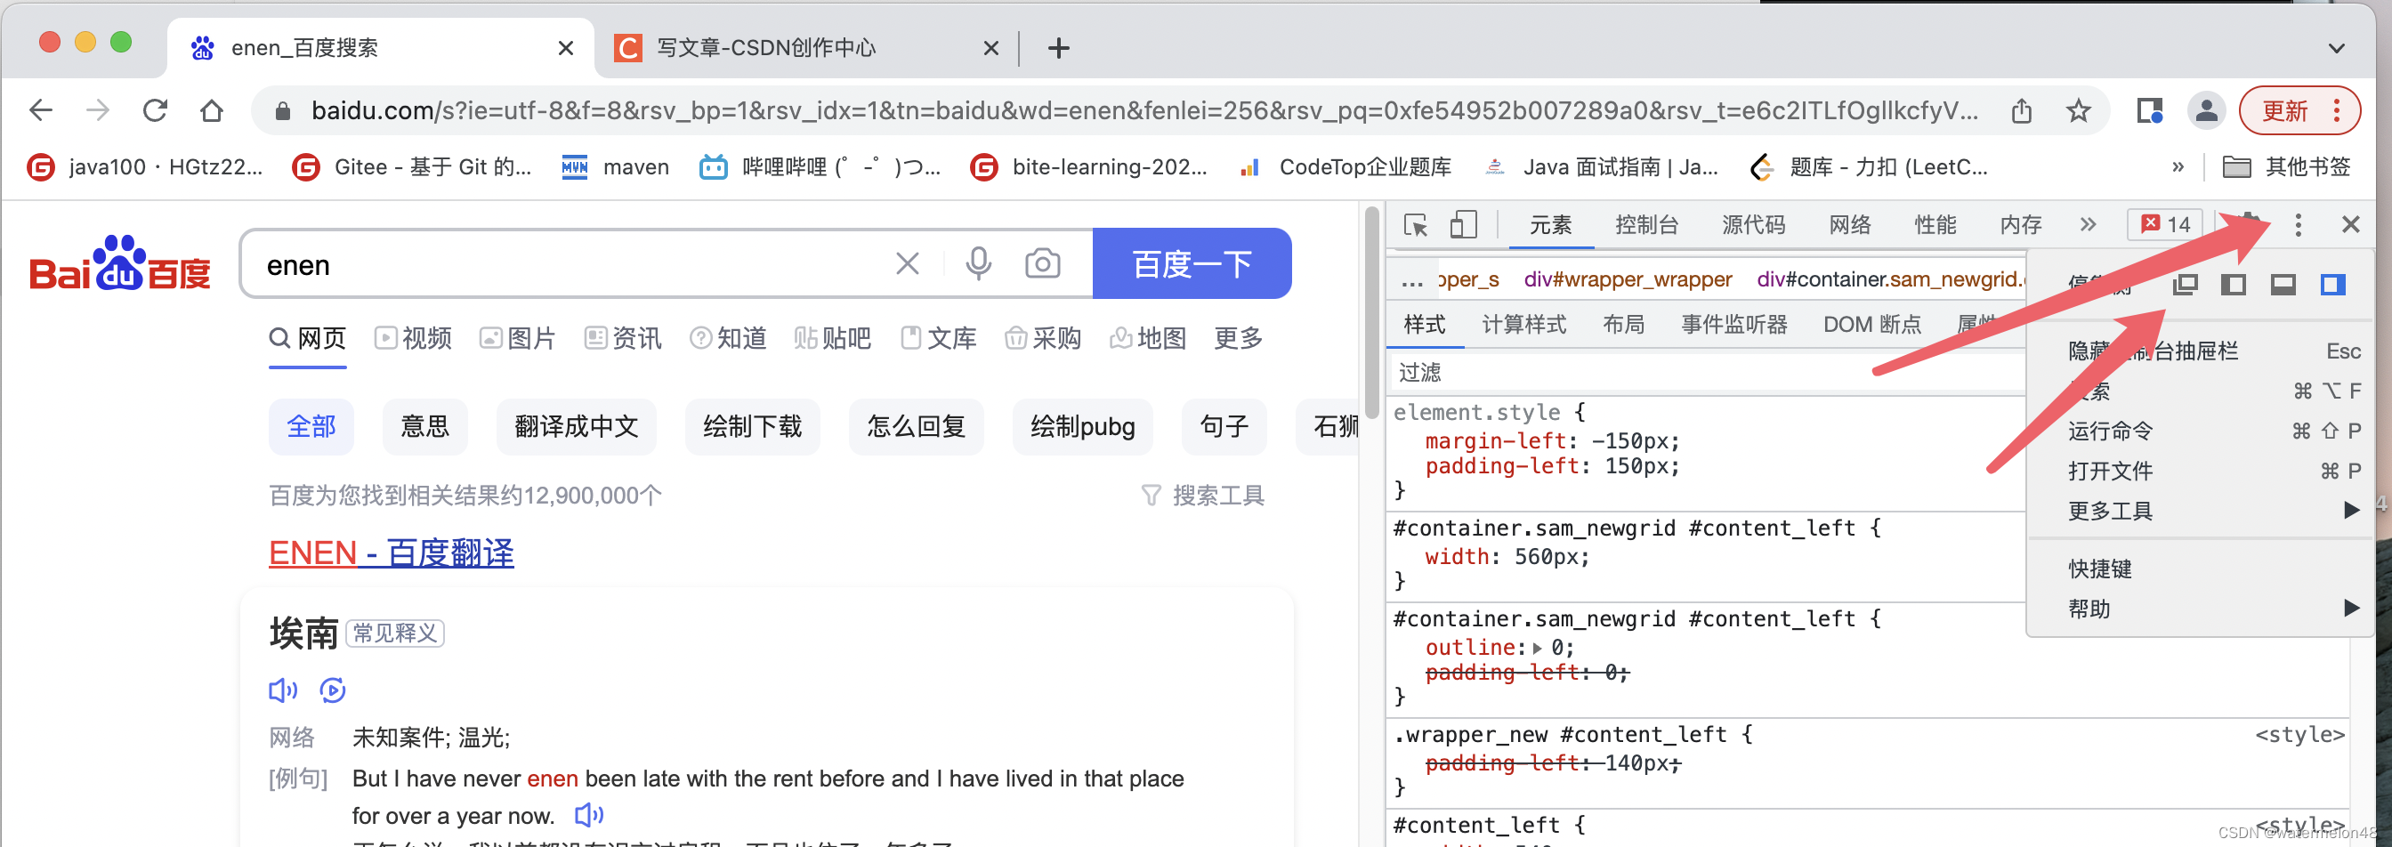Show more DevTools tabs with chevron
Image resolution: width=2392 pixels, height=847 pixels.
point(2088,225)
